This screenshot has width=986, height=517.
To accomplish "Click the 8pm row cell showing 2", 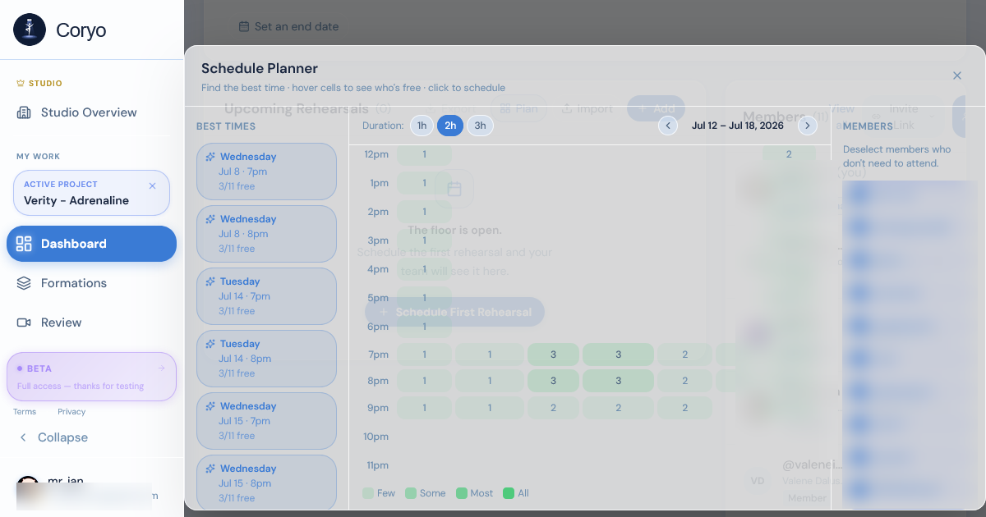I will tap(685, 381).
